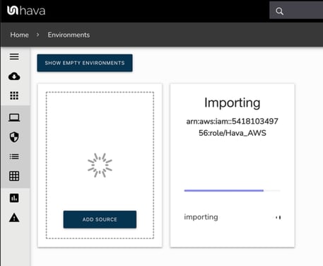Click the Hava logo
The image size is (323, 266).
coord(26,11)
